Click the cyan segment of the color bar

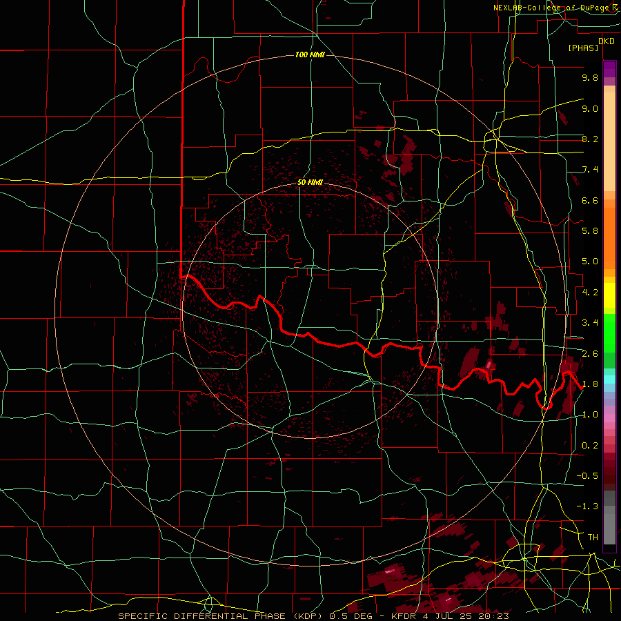[x=609, y=379]
